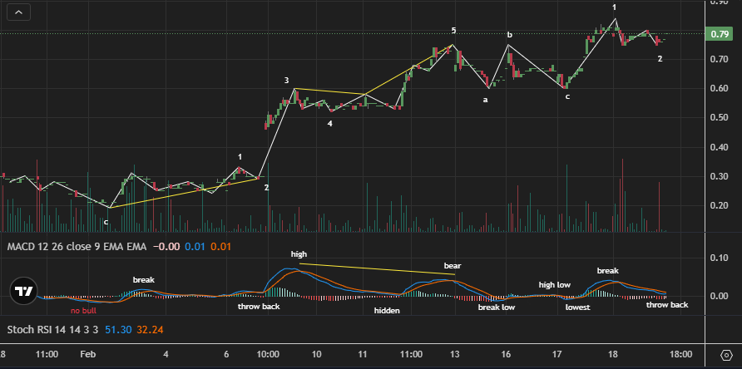This screenshot has height=369, width=742.
Task: Click the 0.70 level on the price scale
Action: (x=719, y=59)
